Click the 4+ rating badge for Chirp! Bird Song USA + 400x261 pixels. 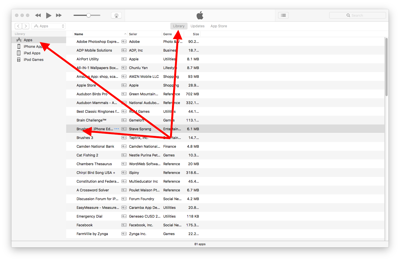pyautogui.click(x=124, y=173)
